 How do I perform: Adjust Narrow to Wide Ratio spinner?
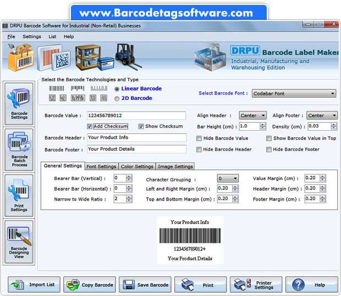click(x=129, y=198)
